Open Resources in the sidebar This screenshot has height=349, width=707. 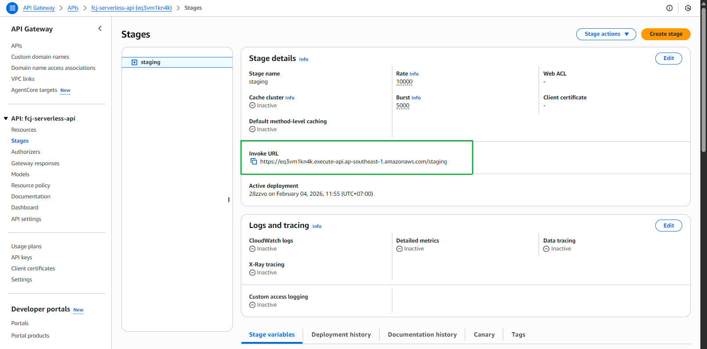pyautogui.click(x=24, y=130)
